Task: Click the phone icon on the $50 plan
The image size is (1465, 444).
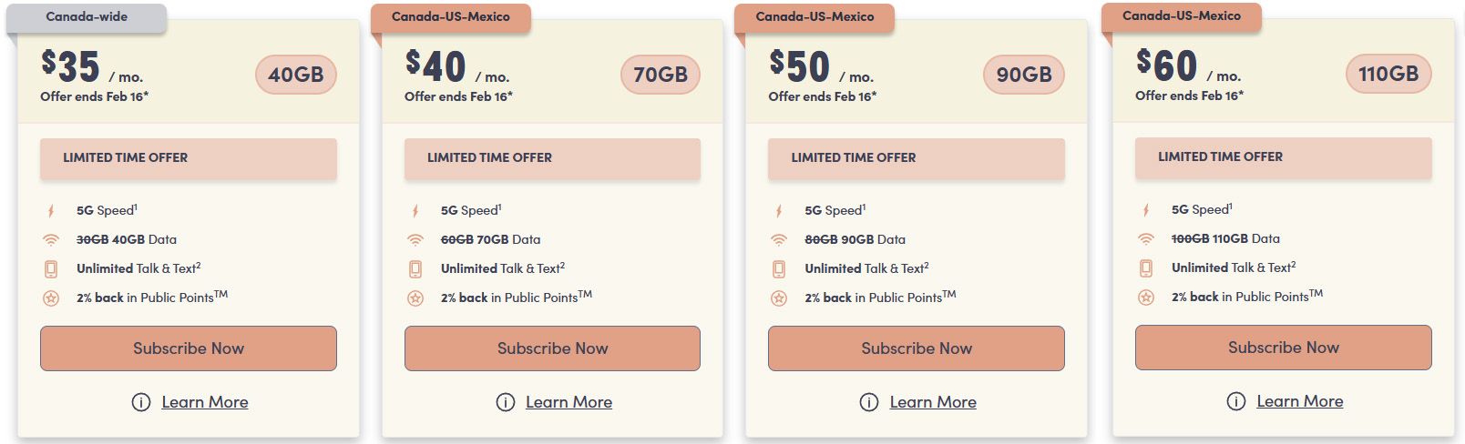Action: (779, 269)
